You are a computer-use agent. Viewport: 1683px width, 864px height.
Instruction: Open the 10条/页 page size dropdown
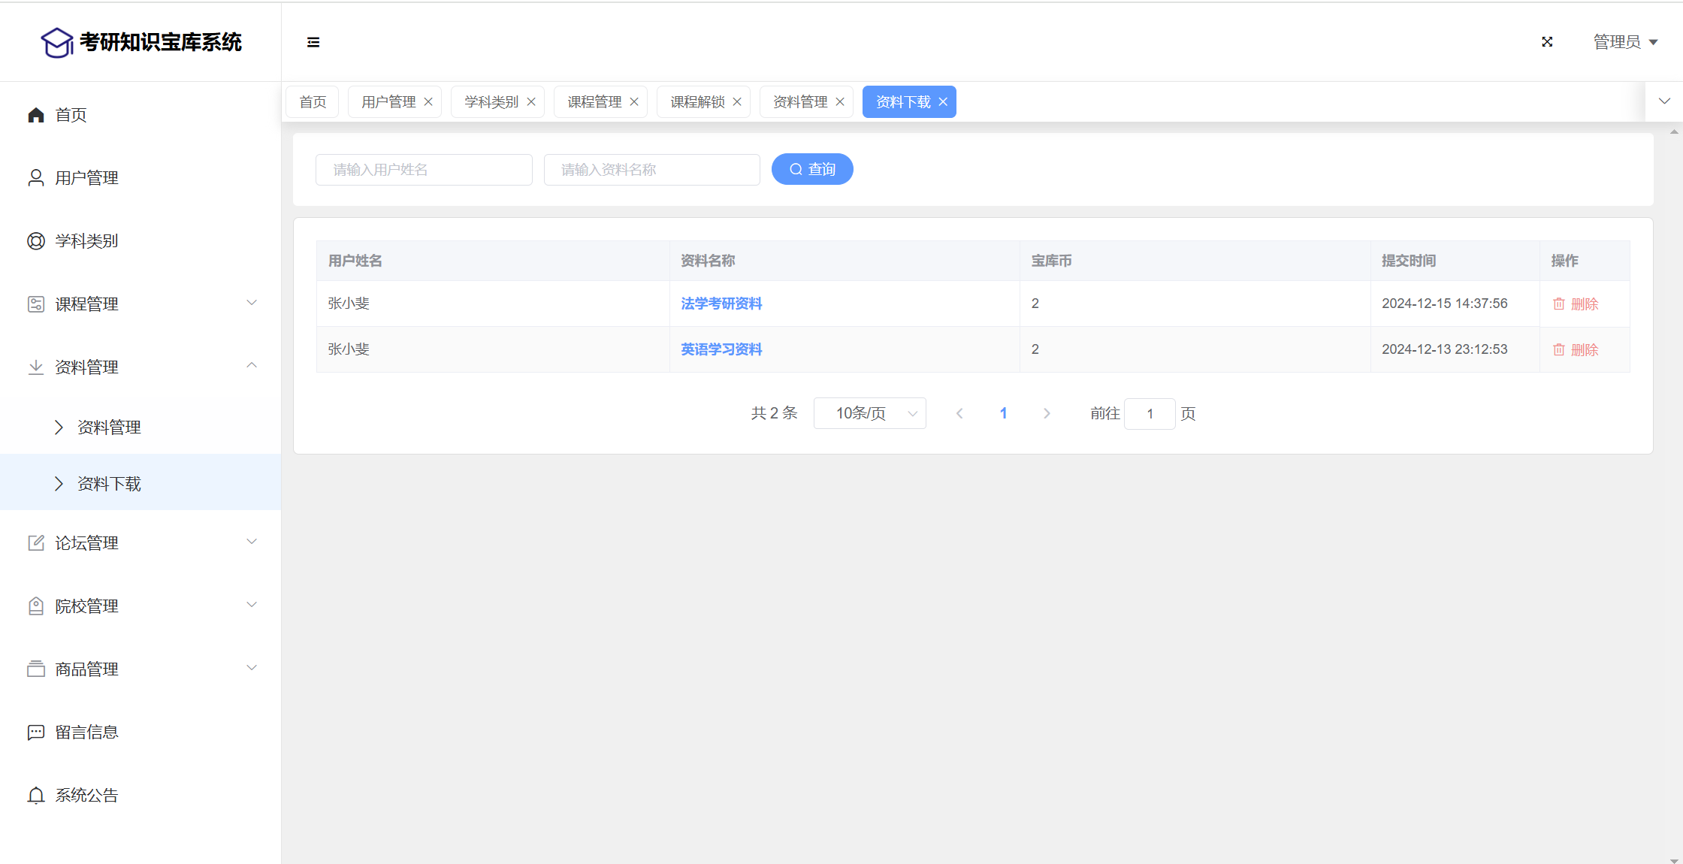[x=869, y=413]
